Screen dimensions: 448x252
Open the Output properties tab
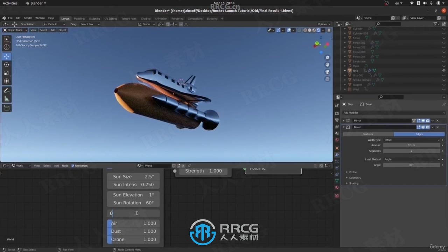pyautogui.click(x=337, y=120)
